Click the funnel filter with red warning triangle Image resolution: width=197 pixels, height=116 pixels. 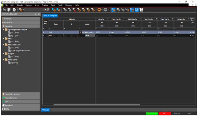coord(74,10)
